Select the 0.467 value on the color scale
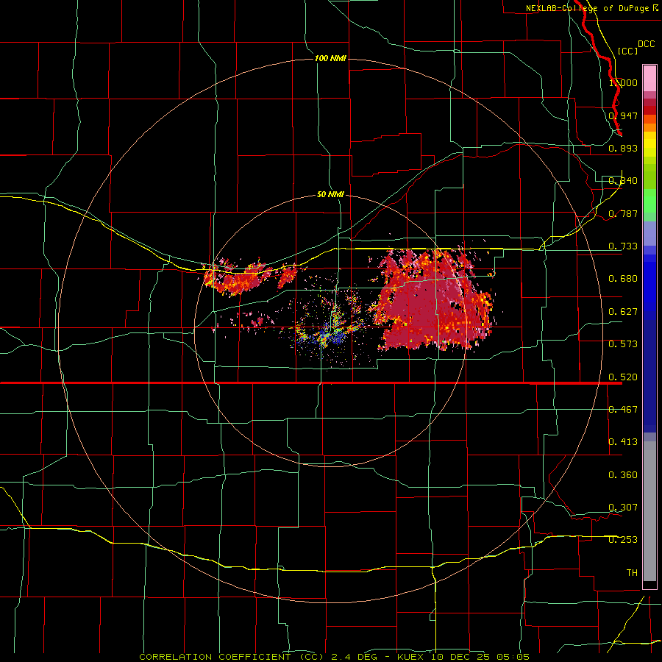This screenshot has width=662, height=662. (x=623, y=410)
